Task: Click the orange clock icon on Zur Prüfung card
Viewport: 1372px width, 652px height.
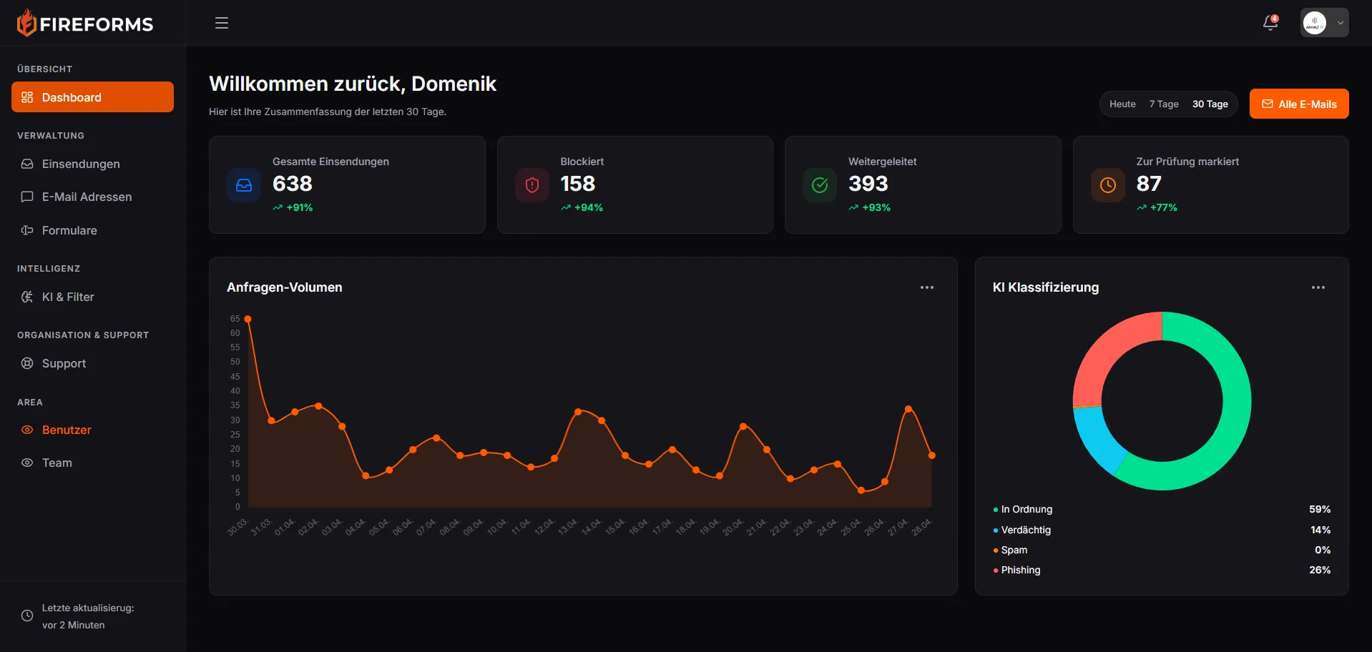Action: (1108, 185)
